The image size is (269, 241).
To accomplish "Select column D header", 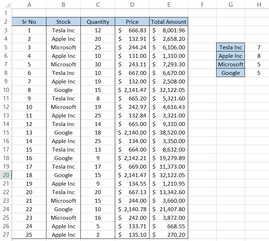I will pyautogui.click(x=132, y=5).
